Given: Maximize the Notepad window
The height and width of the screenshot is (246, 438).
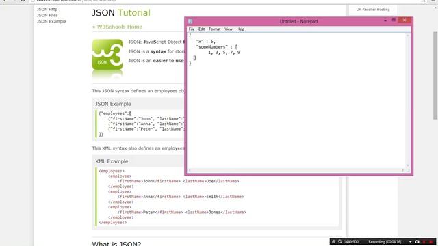Looking at the screenshot, I should click(x=394, y=20).
